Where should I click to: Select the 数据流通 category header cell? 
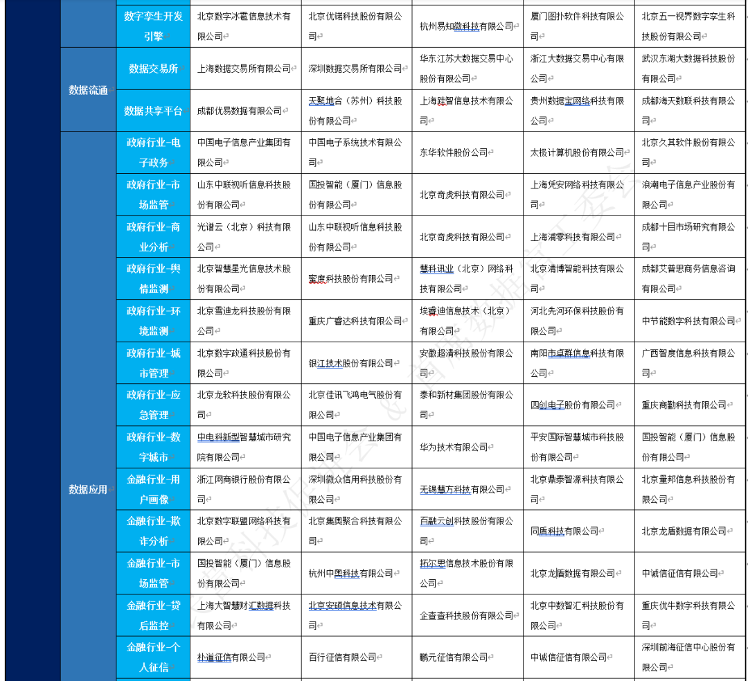(x=87, y=89)
